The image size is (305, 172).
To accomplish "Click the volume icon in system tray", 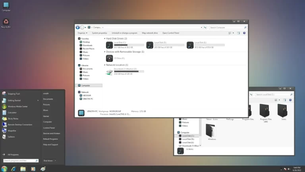I will click(x=289, y=169).
